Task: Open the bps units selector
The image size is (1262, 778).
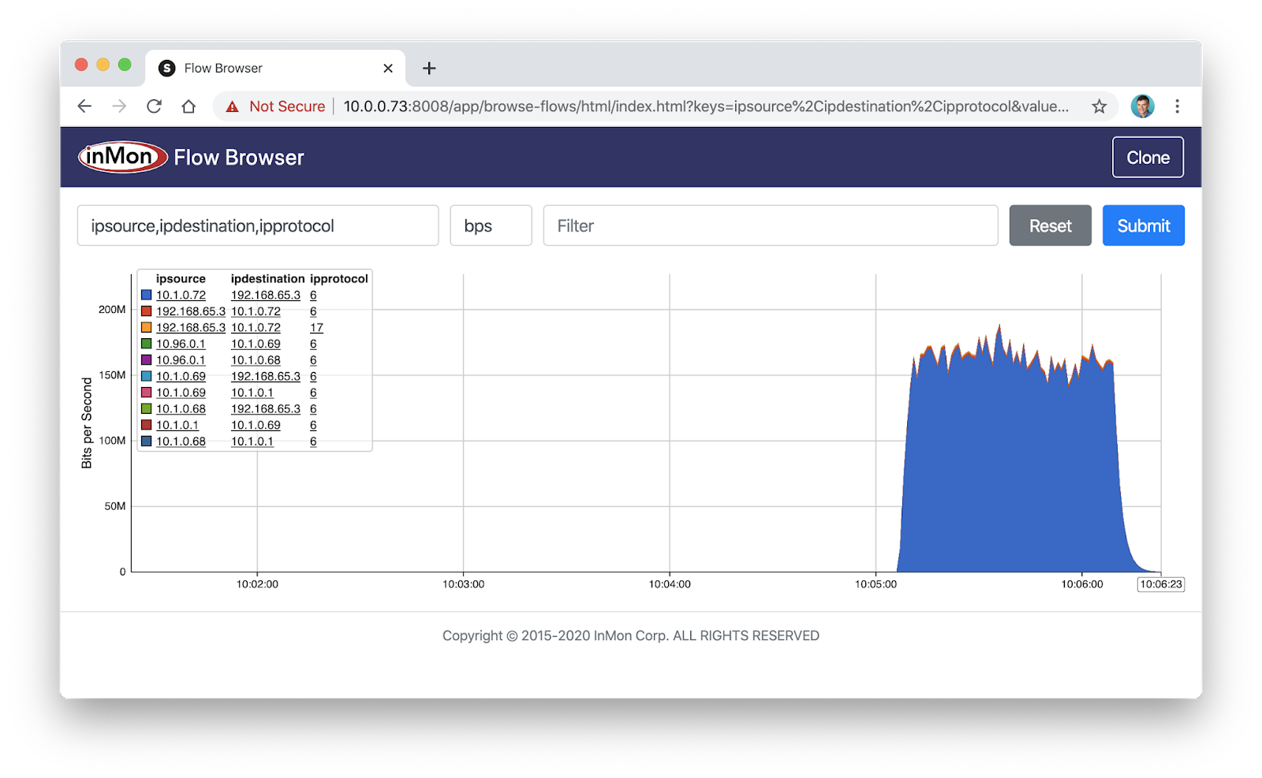Action: [x=491, y=225]
